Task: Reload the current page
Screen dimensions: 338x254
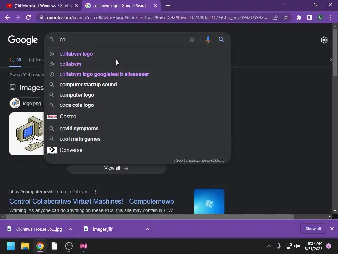Action: (x=28, y=17)
